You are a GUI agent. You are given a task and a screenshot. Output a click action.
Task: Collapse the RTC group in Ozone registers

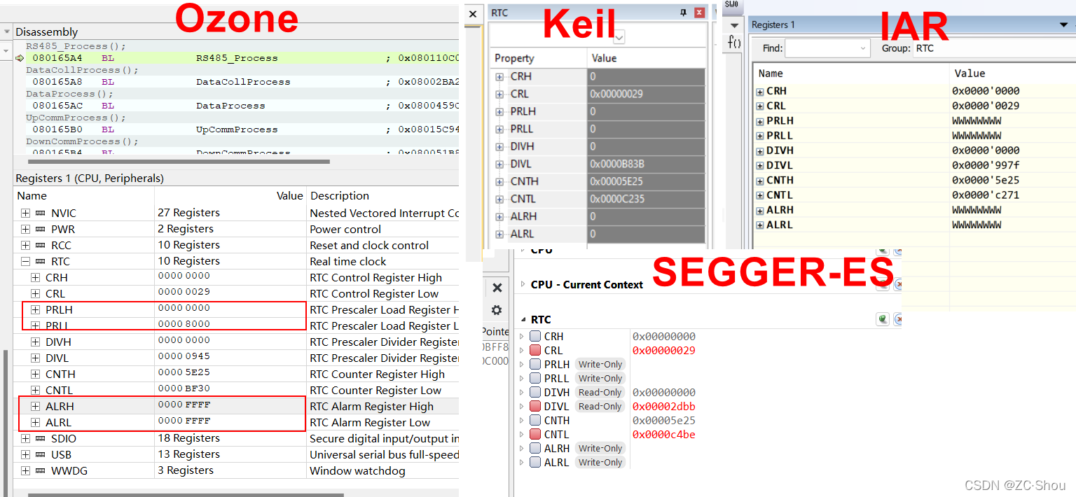pyautogui.click(x=25, y=262)
